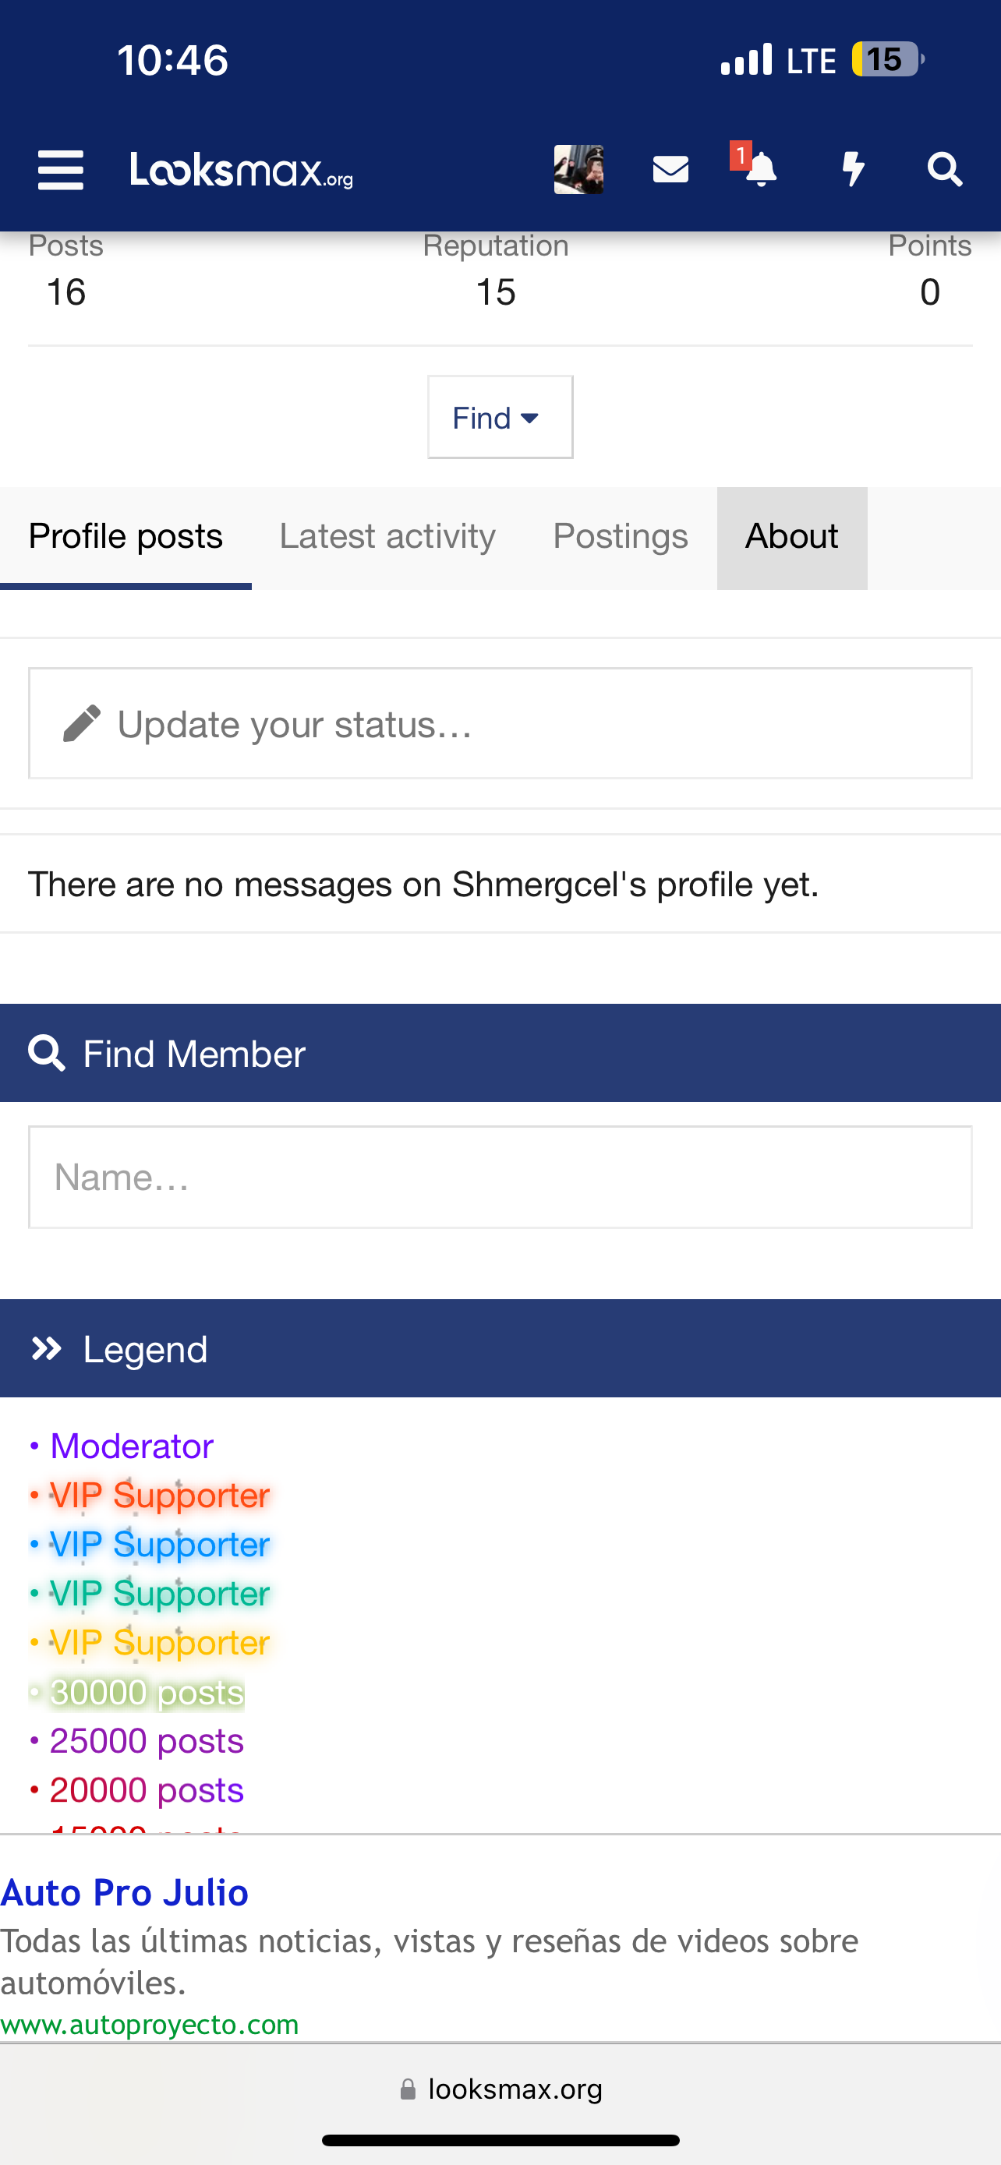
Task: Click the Legend double-chevron icon
Action: click(x=46, y=1349)
